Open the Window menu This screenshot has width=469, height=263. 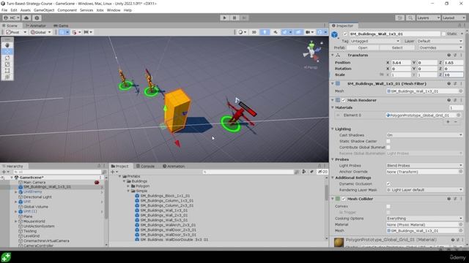coord(114,10)
